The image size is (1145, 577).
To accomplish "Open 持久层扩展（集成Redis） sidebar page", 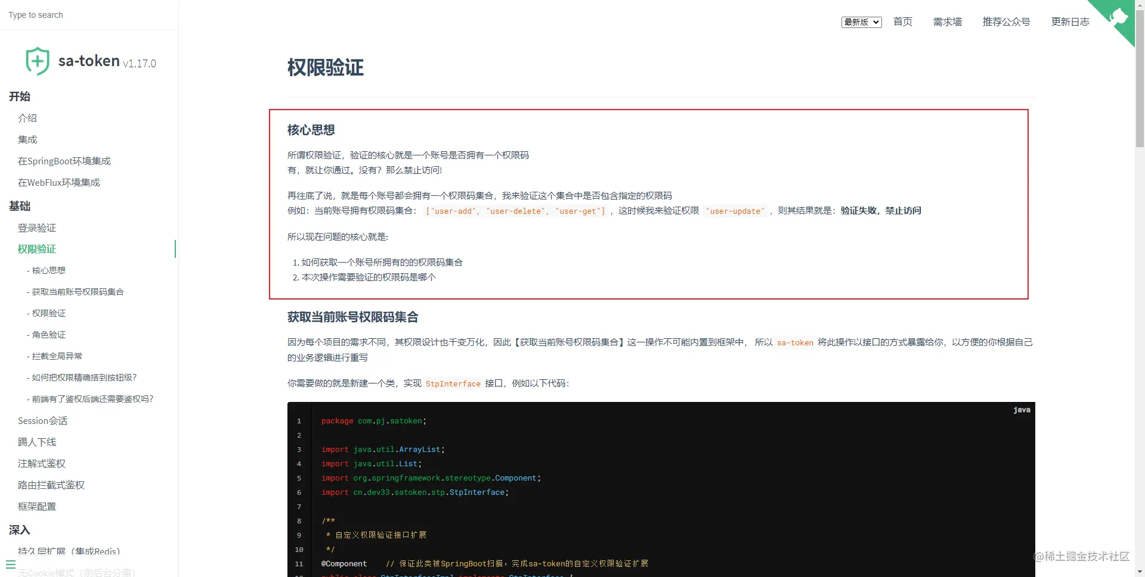I will (x=69, y=551).
